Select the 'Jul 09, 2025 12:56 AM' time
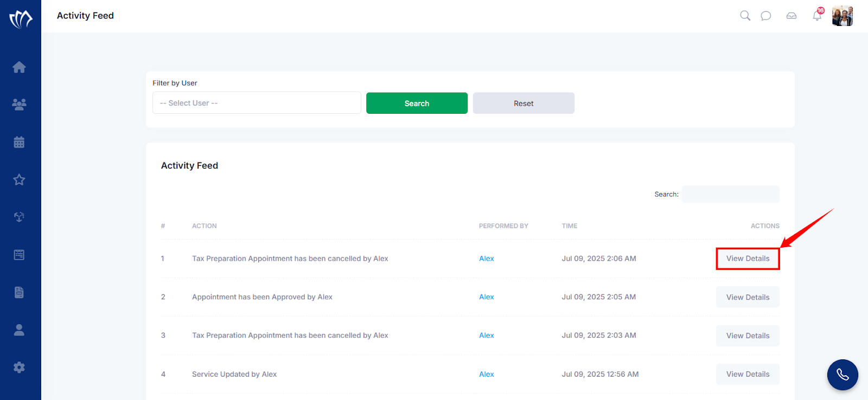Viewport: 868px width, 400px height. tap(600, 374)
